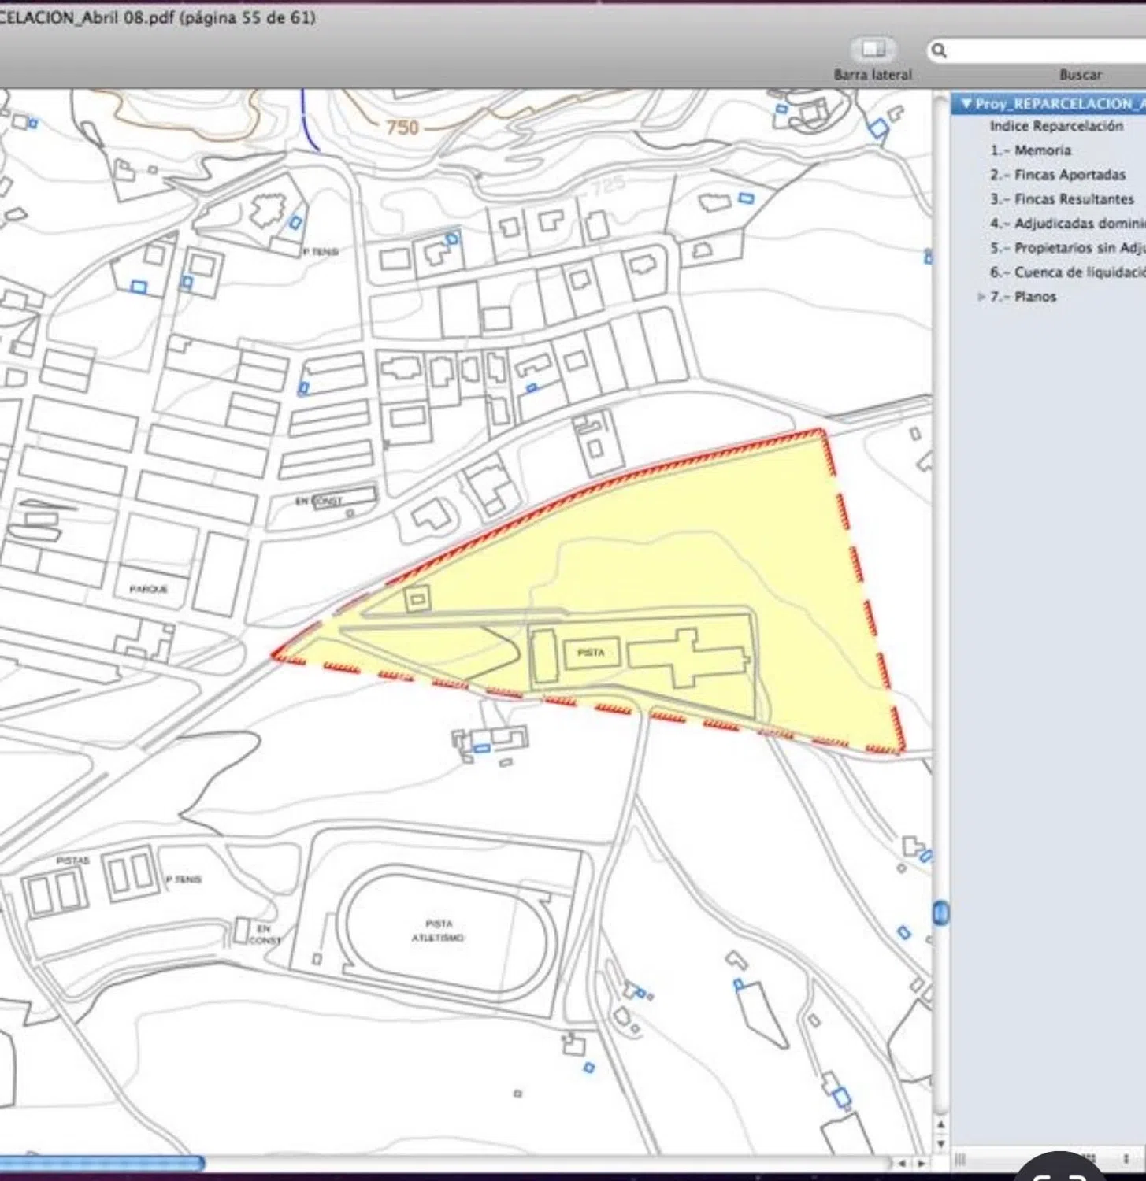This screenshot has width=1146, height=1181.
Task: Click the magnifying glass search icon
Action: click(x=939, y=51)
